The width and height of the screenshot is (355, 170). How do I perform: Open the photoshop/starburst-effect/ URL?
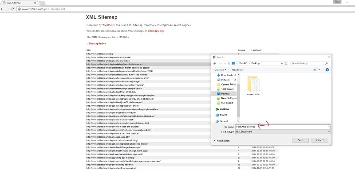[113, 106]
